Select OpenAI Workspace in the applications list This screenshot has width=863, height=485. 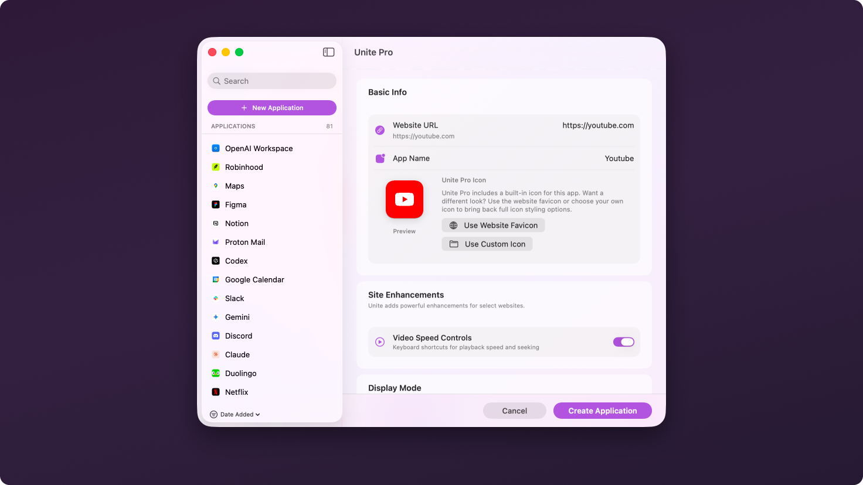point(272,148)
